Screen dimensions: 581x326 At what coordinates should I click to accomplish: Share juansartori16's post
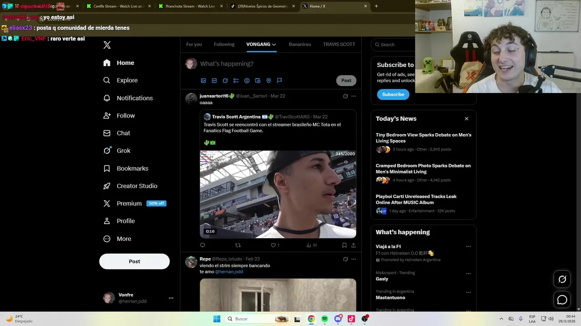[x=354, y=245]
